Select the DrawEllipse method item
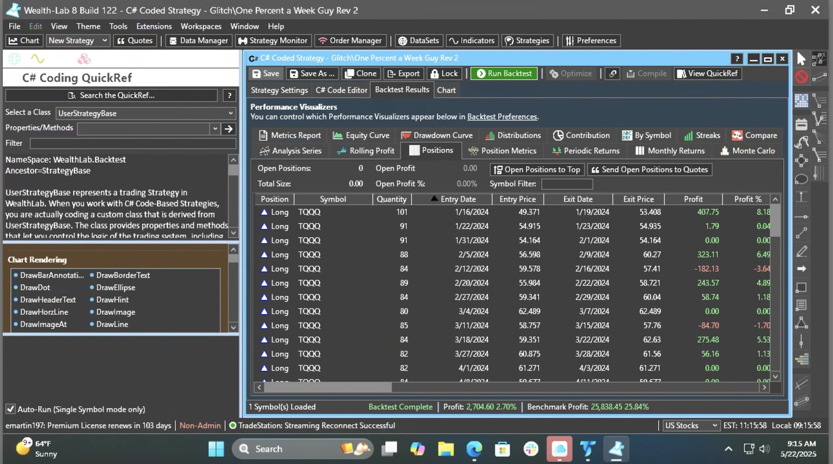Viewport: 833px width, 464px height. point(115,287)
